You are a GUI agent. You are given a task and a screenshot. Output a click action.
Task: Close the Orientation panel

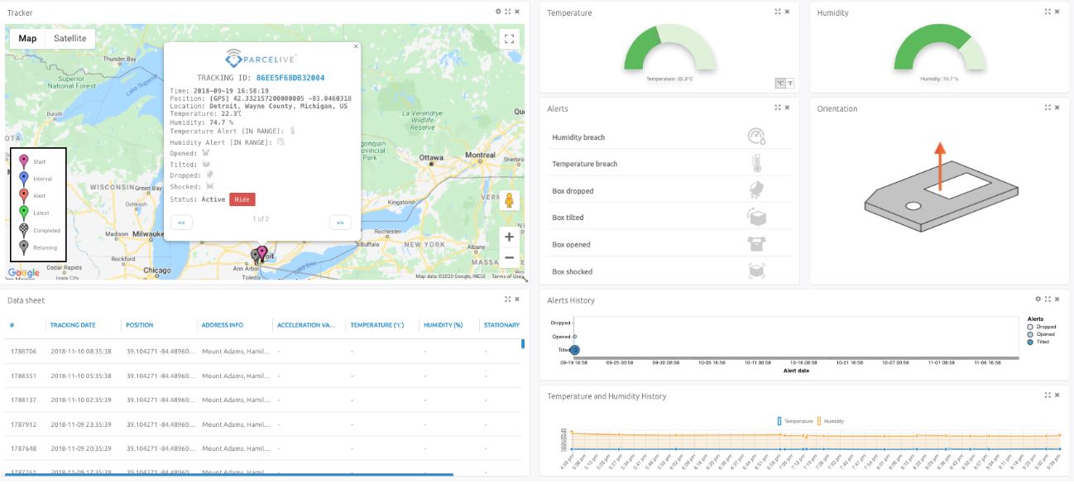1057,108
